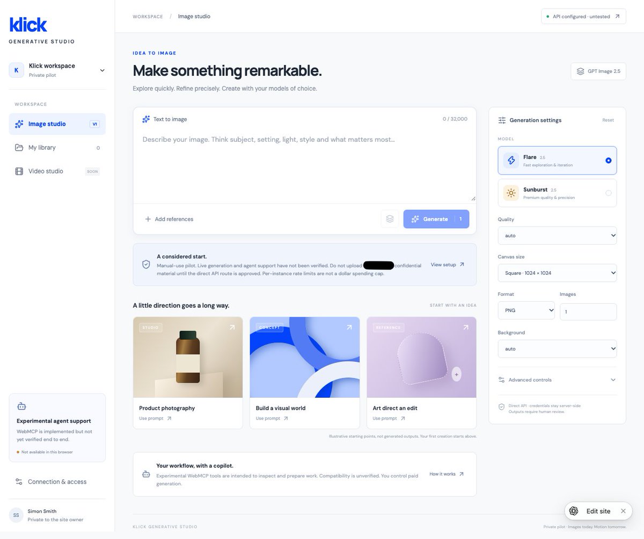Image resolution: width=644 pixels, height=539 pixels.
Task: Expand Advanced controls chevron
Action: [x=613, y=380]
